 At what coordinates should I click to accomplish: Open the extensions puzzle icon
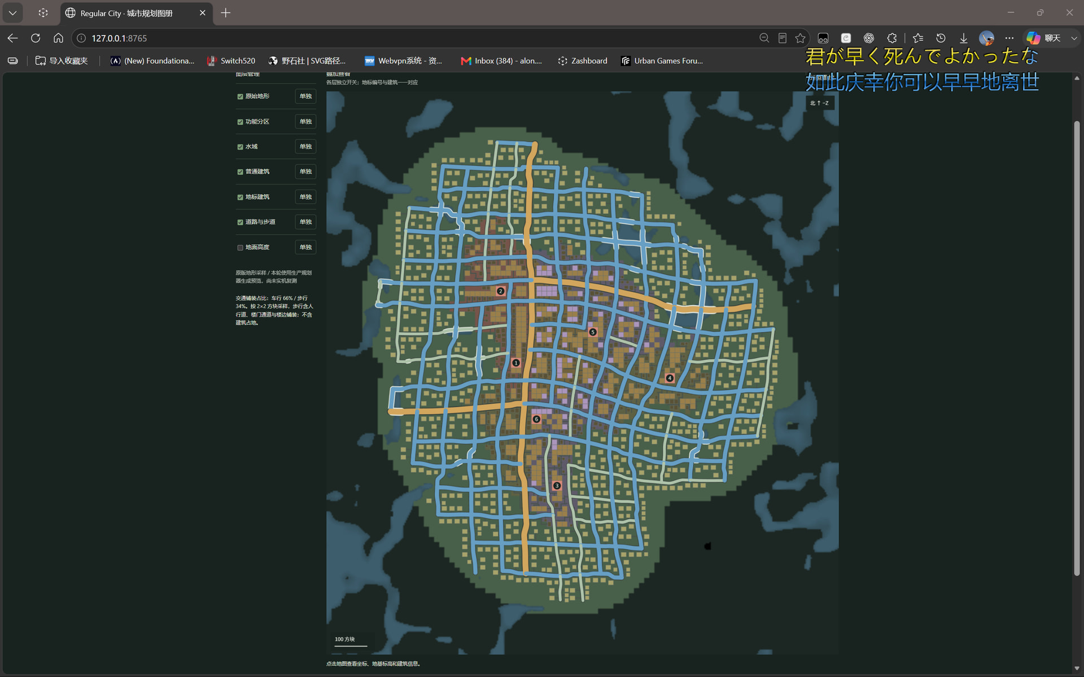(892, 38)
